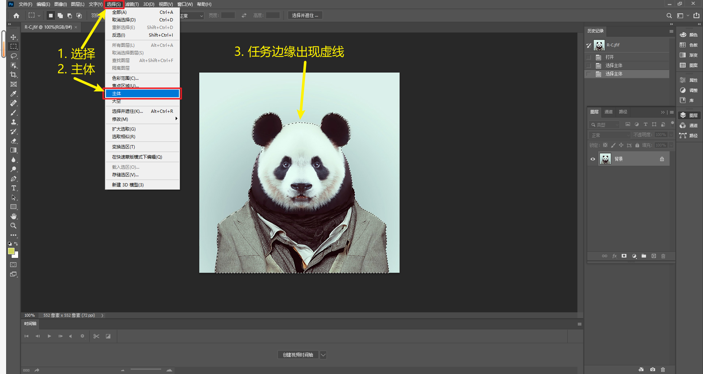Select the Eyedropper tool

13,94
